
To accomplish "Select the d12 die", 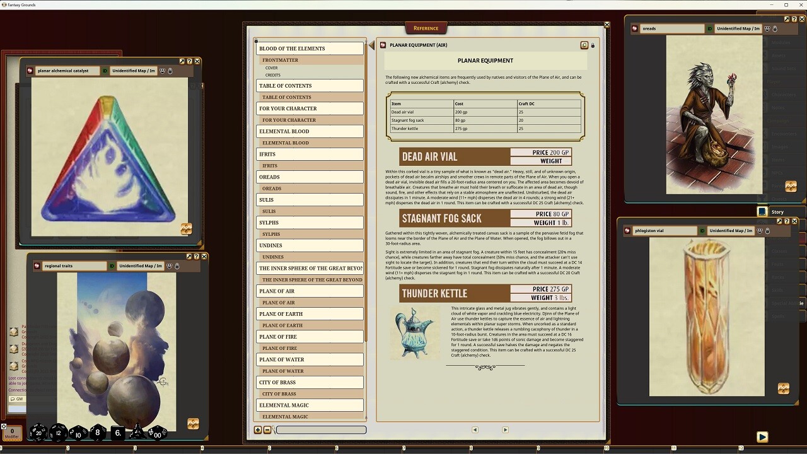I will 59,433.
